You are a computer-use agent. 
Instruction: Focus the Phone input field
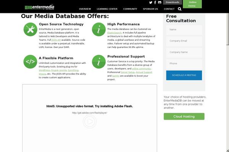click(x=184, y=63)
